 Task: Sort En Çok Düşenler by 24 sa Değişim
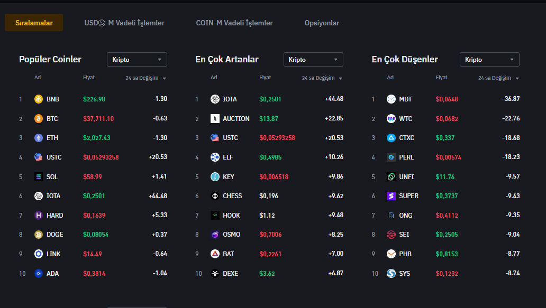coord(498,78)
